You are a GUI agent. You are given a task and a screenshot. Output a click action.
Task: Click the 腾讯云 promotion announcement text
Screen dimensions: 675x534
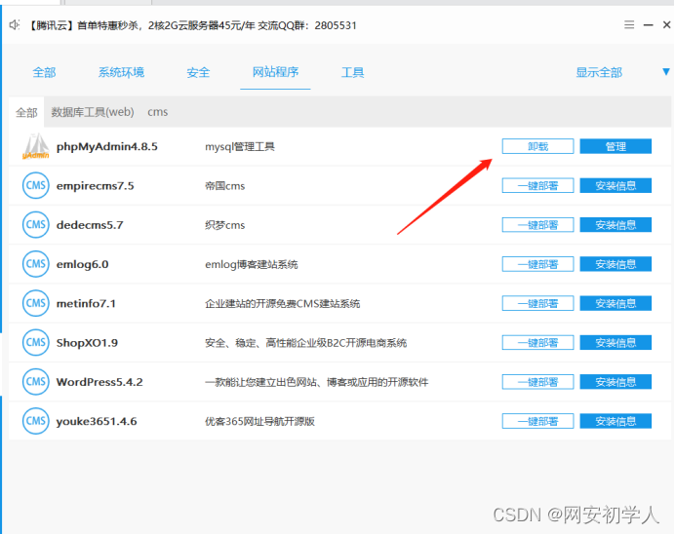click(192, 25)
